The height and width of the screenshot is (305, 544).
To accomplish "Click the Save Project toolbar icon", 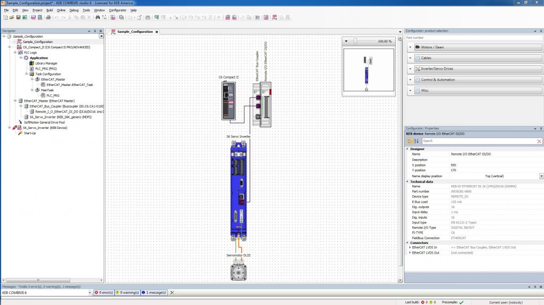I will click(19, 18).
